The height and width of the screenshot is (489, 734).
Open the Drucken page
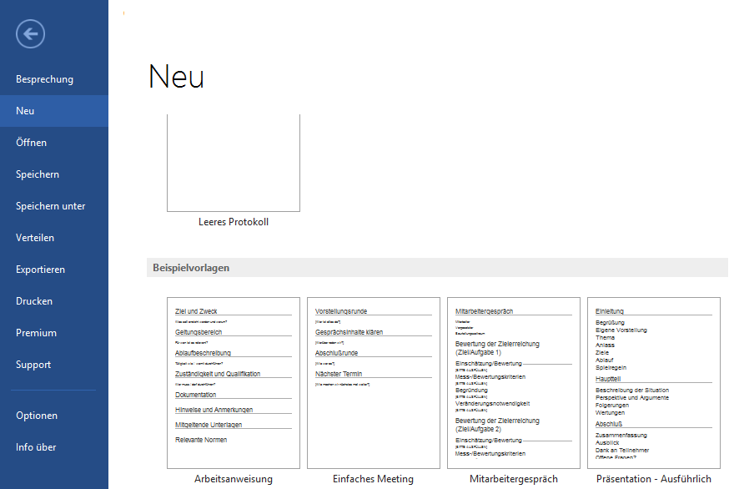point(34,301)
